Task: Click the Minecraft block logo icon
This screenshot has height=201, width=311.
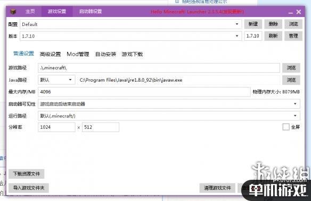Action: (13, 12)
